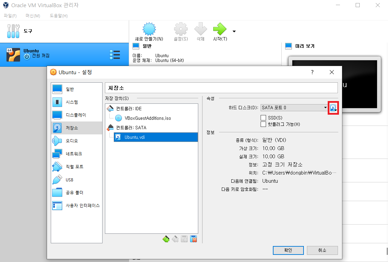Open the 디스플레이 (Display) settings category

coord(77,115)
